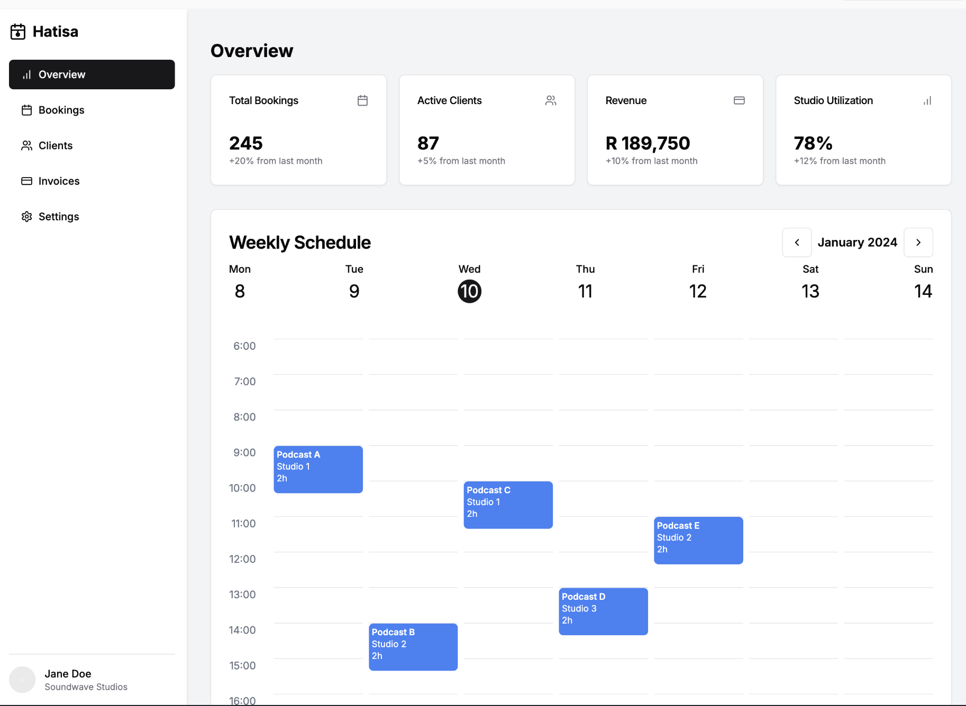This screenshot has width=966, height=706.
Task: Open the Clients menu item
Action: (x=92, y=145)
